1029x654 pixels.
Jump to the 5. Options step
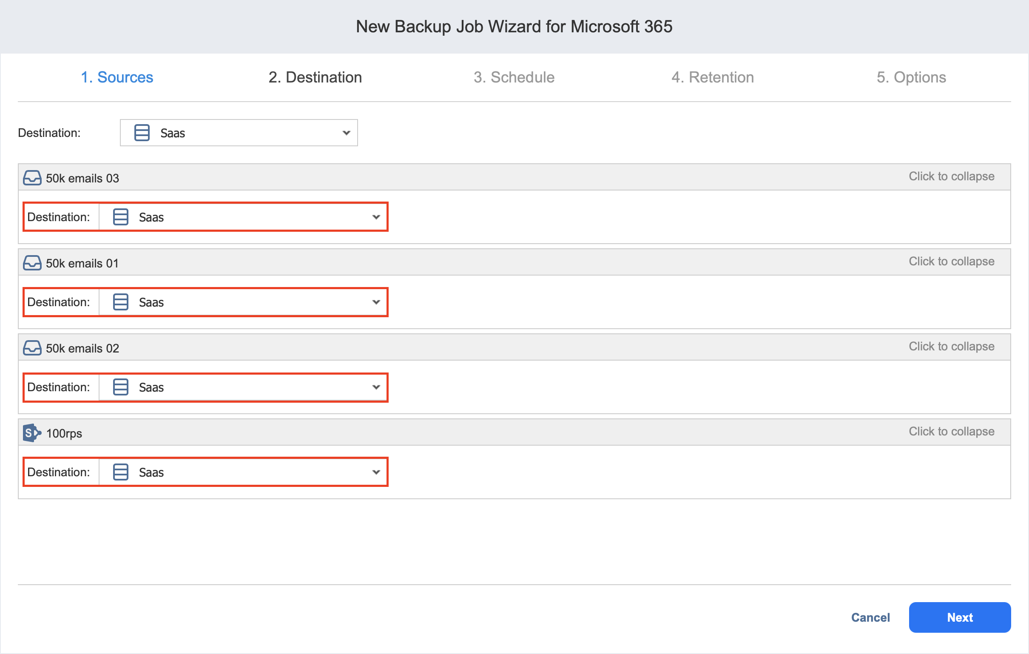pyautogui.click(x=912, y=77)
